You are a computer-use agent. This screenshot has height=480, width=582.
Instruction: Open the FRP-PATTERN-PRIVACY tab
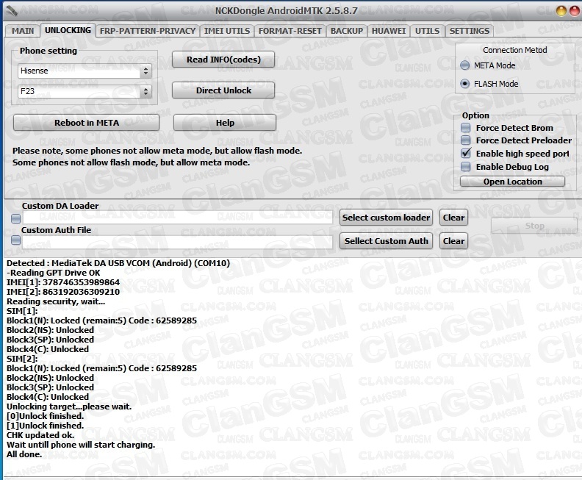point(148,31)
